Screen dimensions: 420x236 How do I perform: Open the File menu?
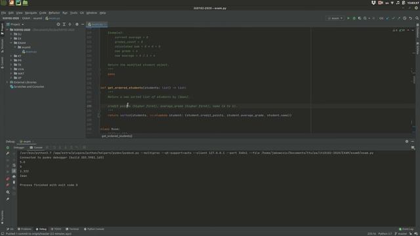[3, 13]
